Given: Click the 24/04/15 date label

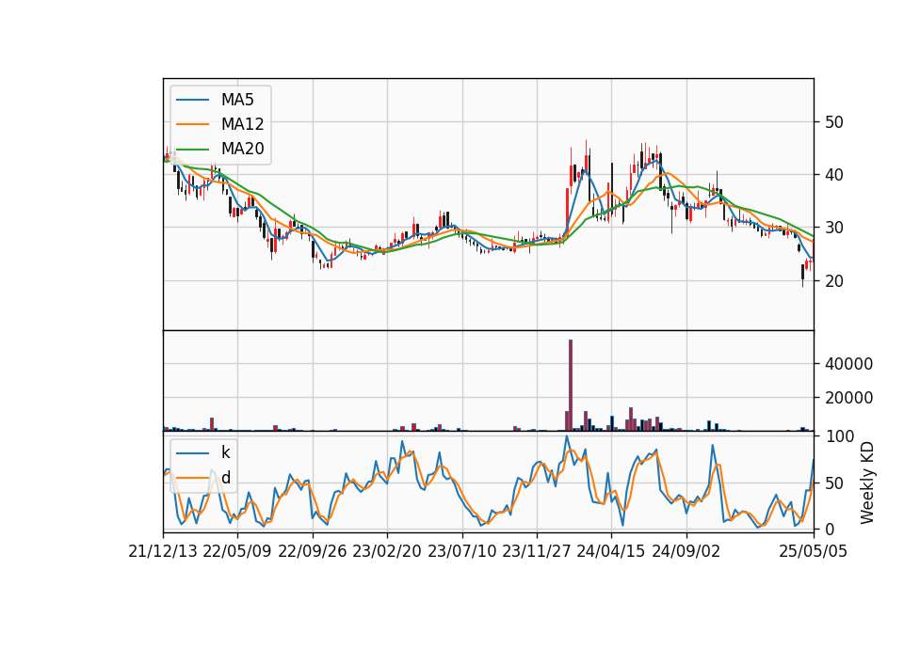Looking at the screenshot, I should coord(611,552).
